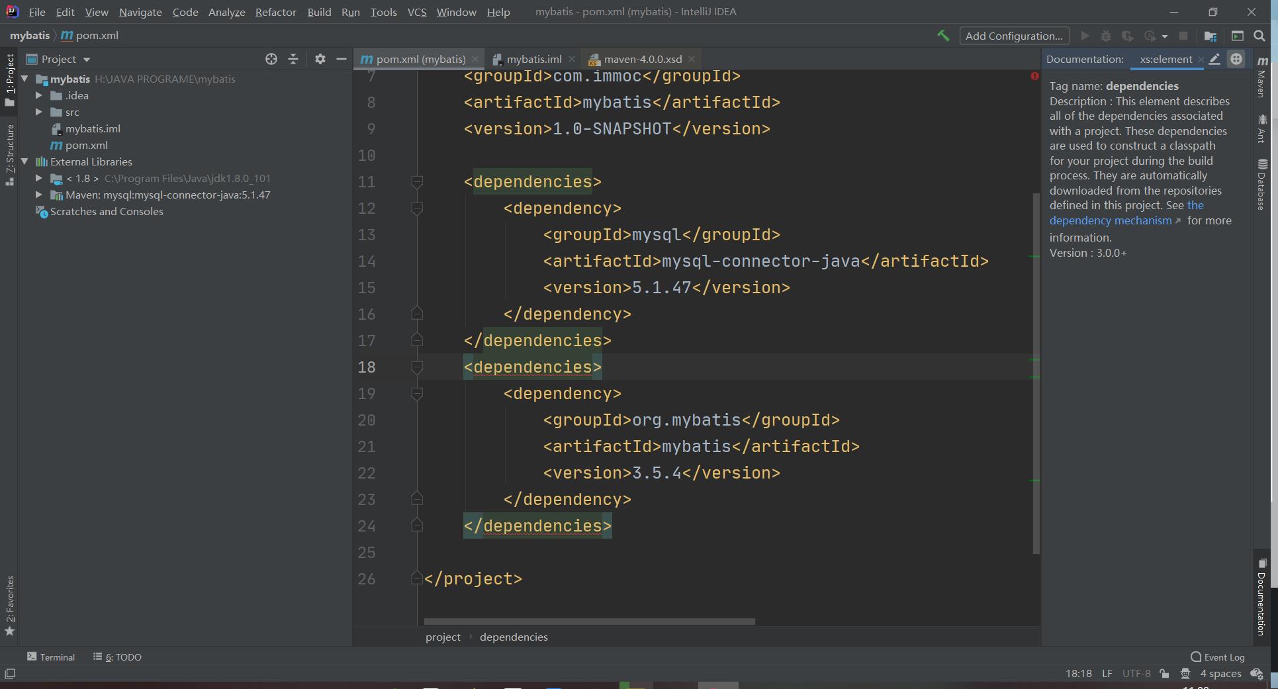Open the Database side tool window
The width and height of the screenshot is (1278, 689).
tap(1263, 185)
